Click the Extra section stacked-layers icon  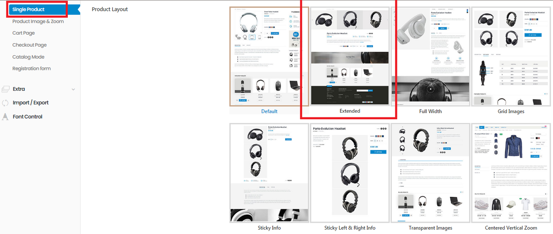pos(5,89)
